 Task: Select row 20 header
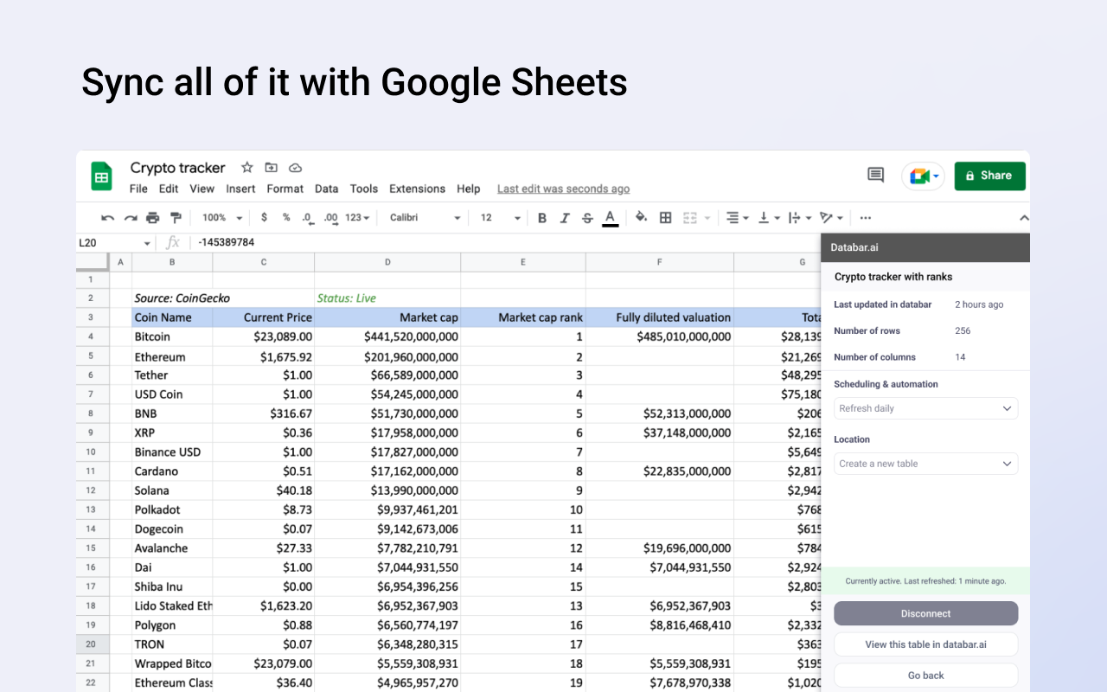(x=92, y=644)
